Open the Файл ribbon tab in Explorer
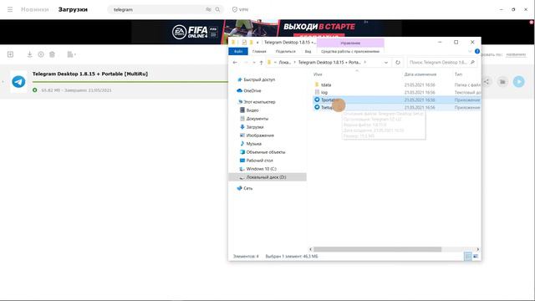The image size is (535, 301). pyautogui.click(x=238, y=51)
